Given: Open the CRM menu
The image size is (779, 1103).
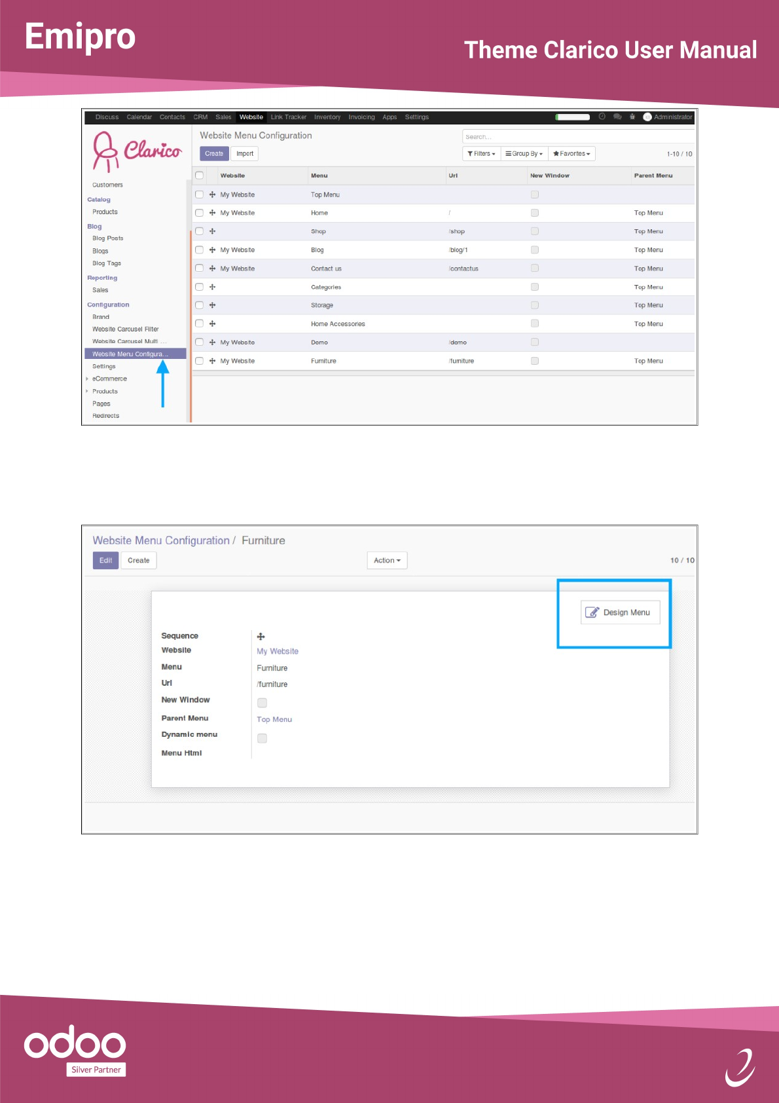Looking at the screenshot, I should click(200, 117).
